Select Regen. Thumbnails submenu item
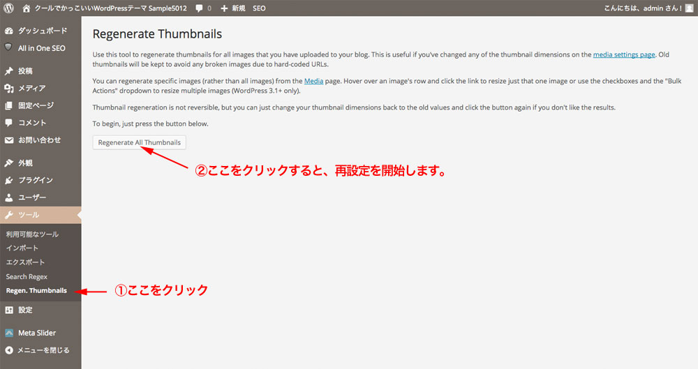The height and width of the screenshot is (369, 698). [x=36, y=291]
